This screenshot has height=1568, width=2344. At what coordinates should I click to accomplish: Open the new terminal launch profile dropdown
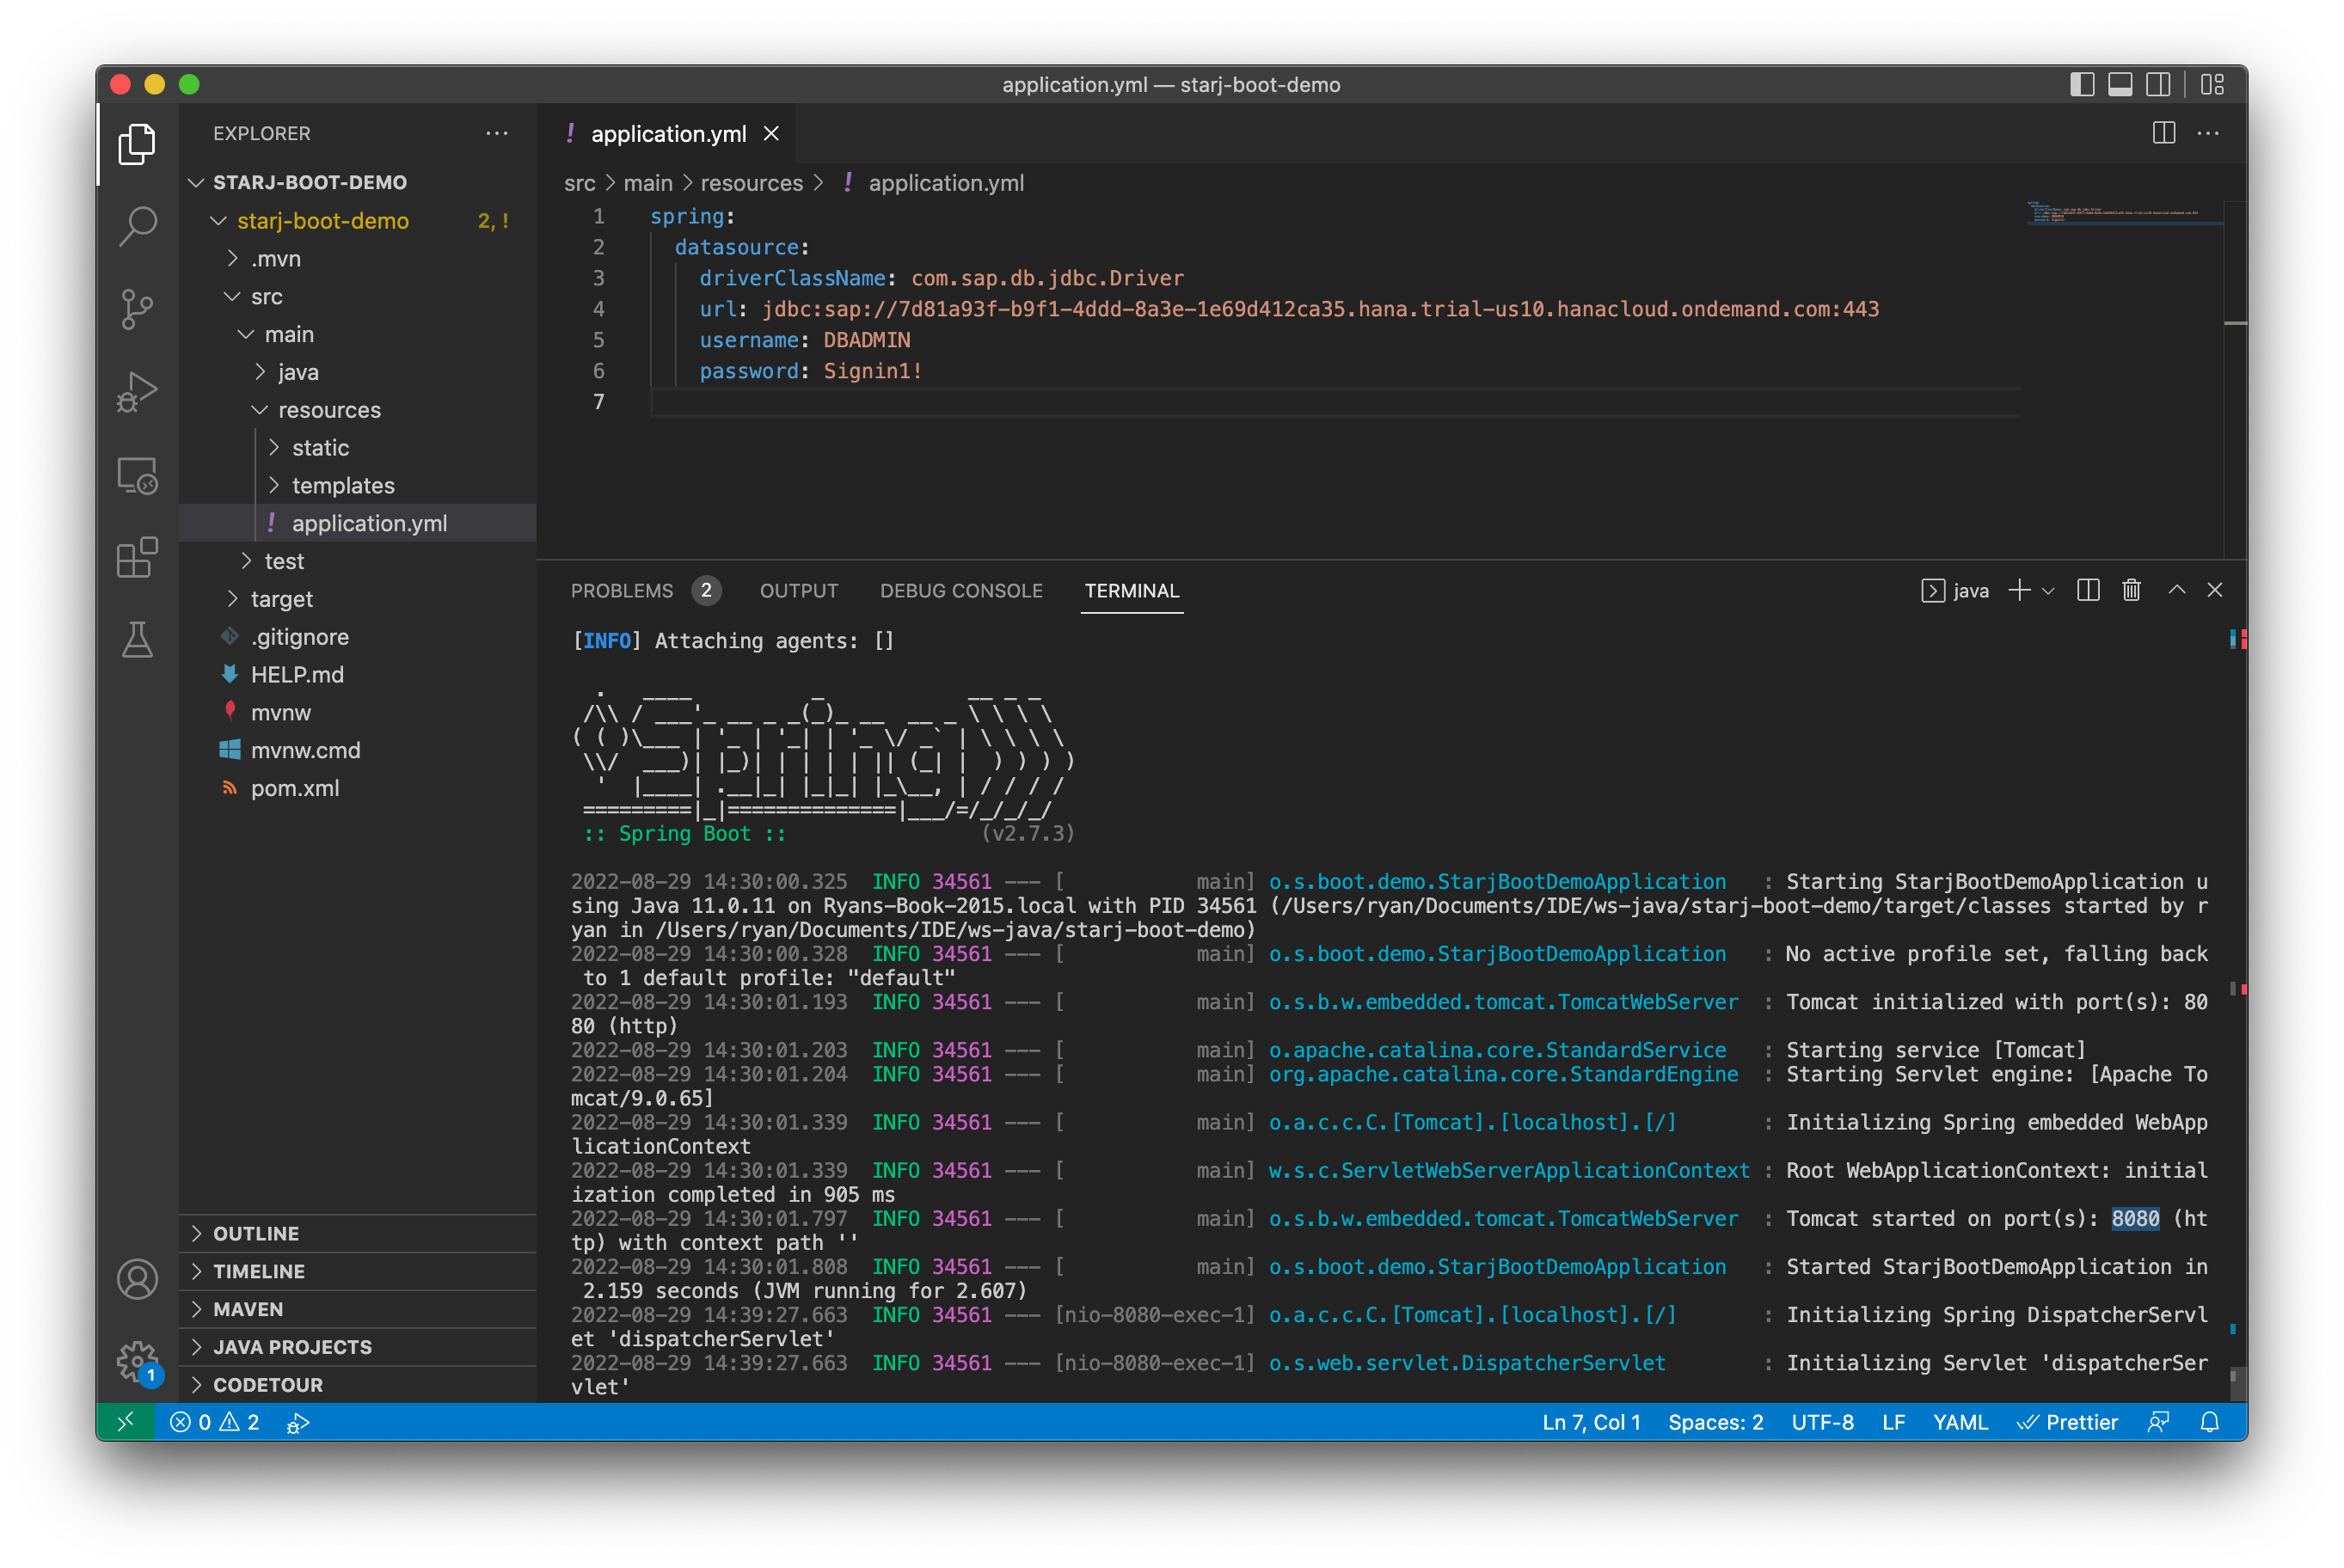[x=2048, y=591]
